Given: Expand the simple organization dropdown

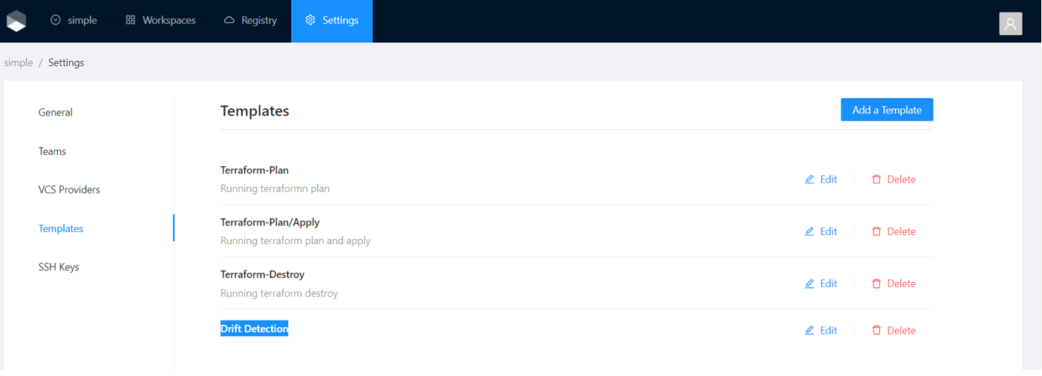Looking at the screenshot, I should [74, 20].
